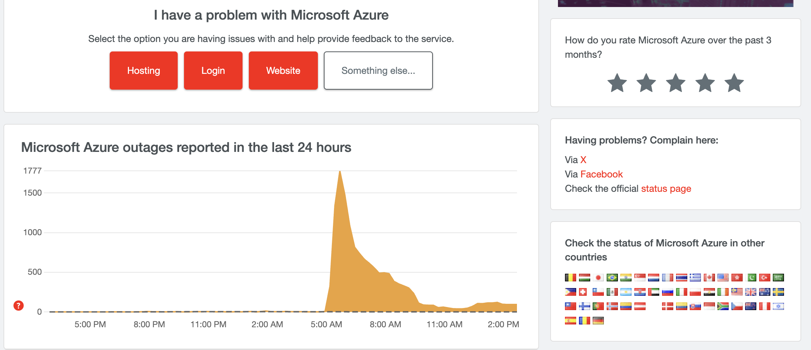Select the Israel flag

click(x=778, y=306)
